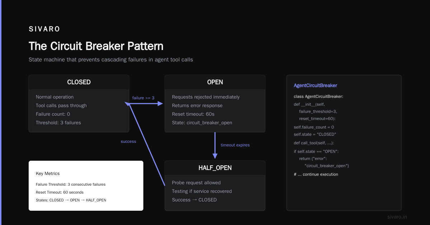
Task: Click 'Tool calls pass through' line
Action: pos(61,105)
